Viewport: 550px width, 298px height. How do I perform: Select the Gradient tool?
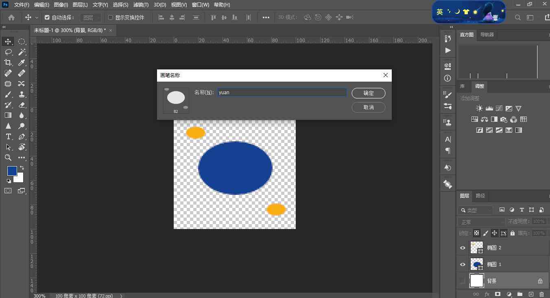(x=8, y=115)
